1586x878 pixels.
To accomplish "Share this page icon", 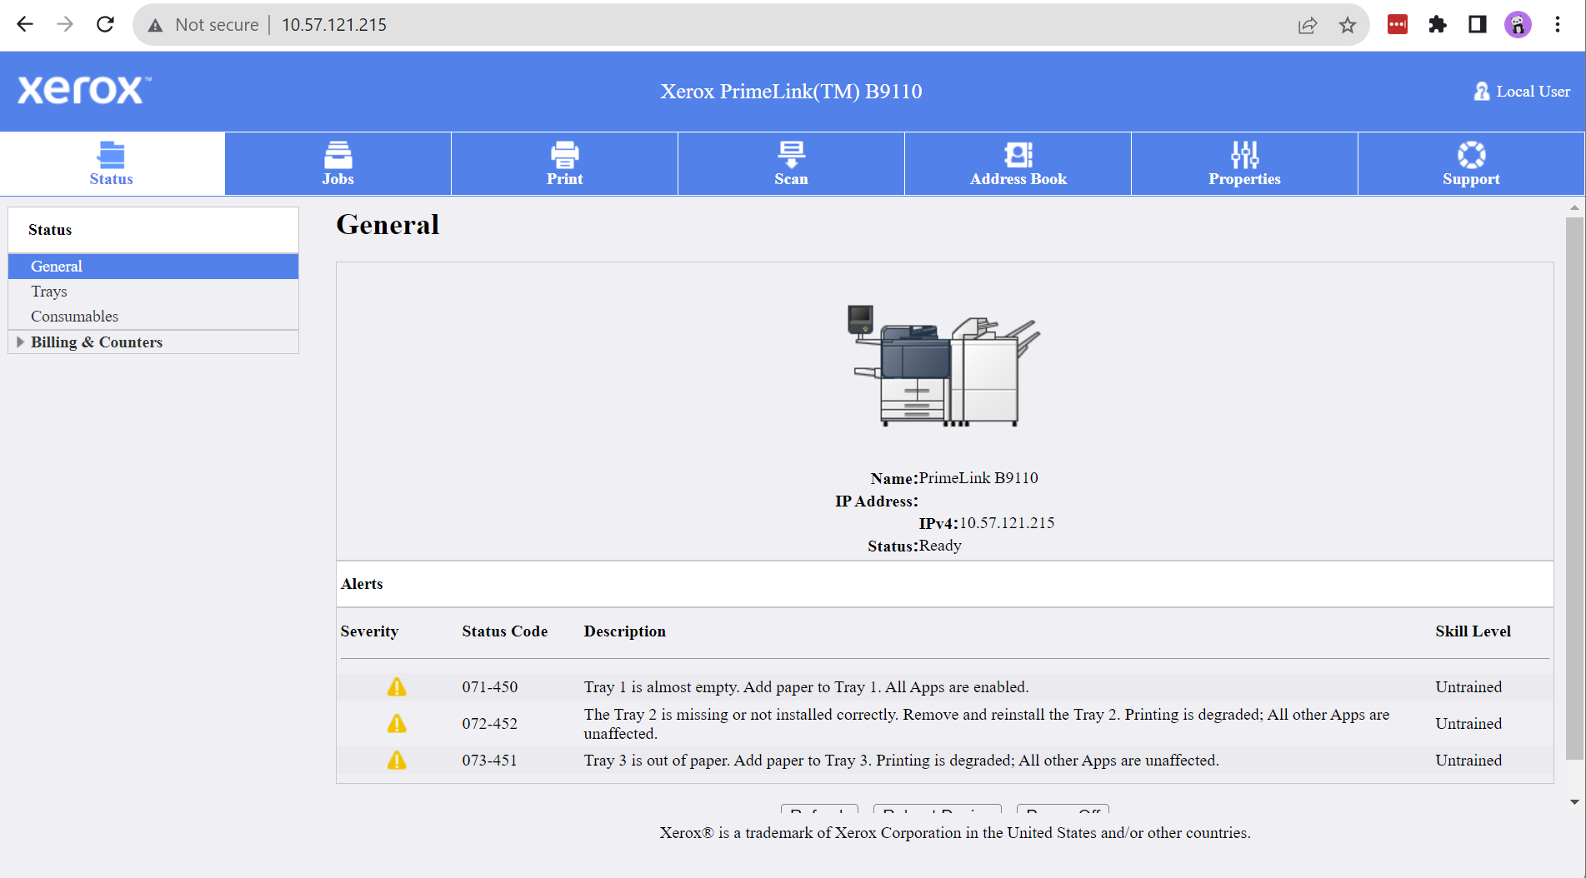I will pyautogui.click(x=1308, y=25).
